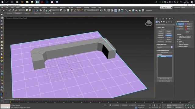Toggle the Auto Key button

(x=169, y=105)
